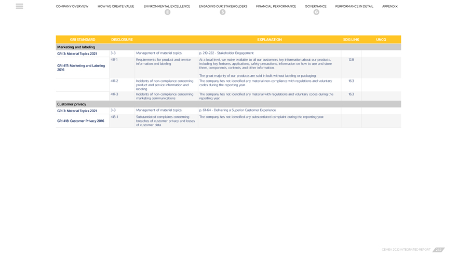Screen dimensions: 457x257
Task: Select SDG link value '12.8'
Action: click(351, 59)
